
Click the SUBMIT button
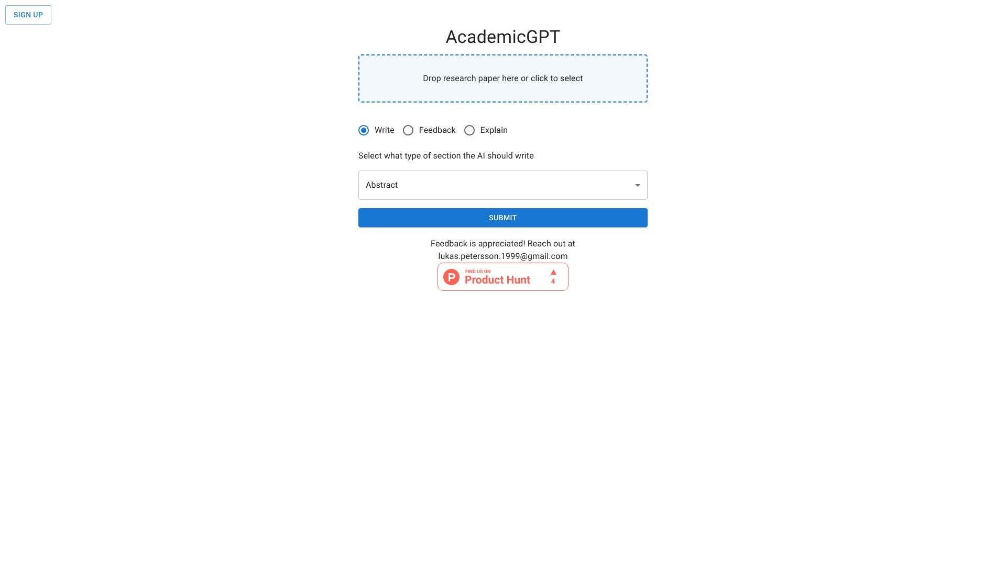pyautogui.click(x=502, y=217)
